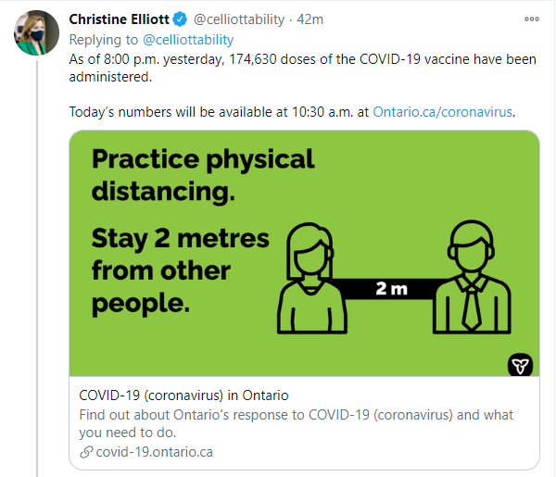Screen dimensions: 556x477
Task: Click the Christine Elliott display name
Action: (120, 19)
